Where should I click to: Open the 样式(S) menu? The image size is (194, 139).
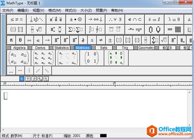pos(71,10)
